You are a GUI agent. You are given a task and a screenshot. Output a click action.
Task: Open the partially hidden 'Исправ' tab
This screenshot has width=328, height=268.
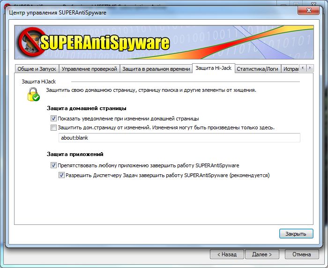pos(290,69)
